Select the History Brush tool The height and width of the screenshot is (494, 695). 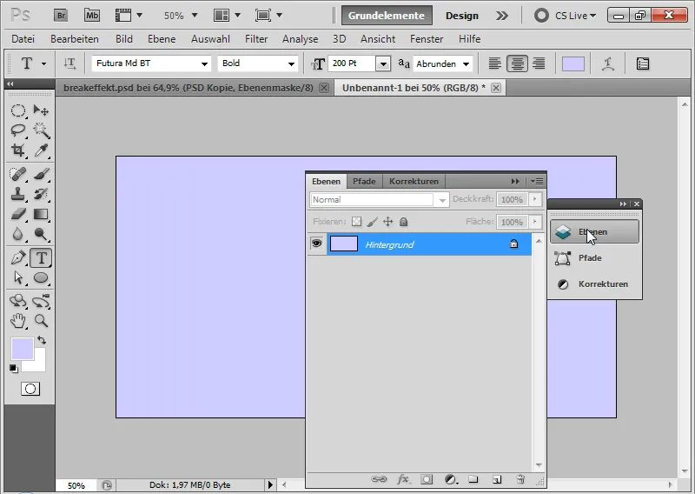tap(41, 194)
